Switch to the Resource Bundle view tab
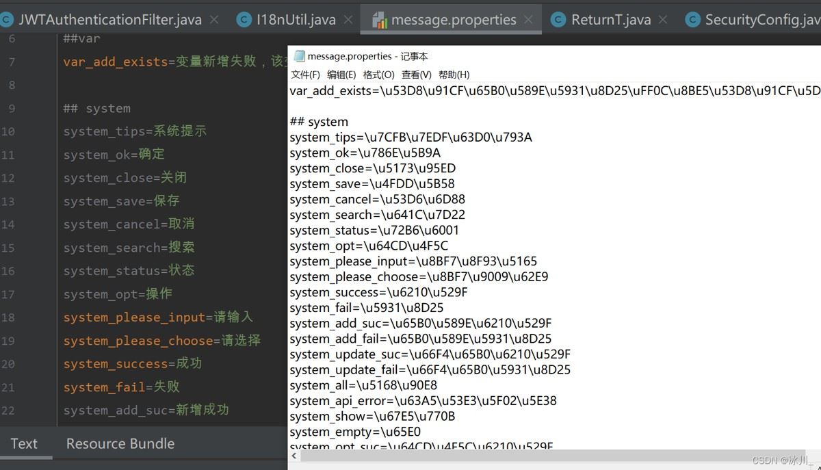821x470 pixels. pos(120,443)
